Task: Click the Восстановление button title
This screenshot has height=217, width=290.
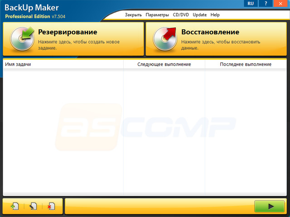Action: (210, 33)
